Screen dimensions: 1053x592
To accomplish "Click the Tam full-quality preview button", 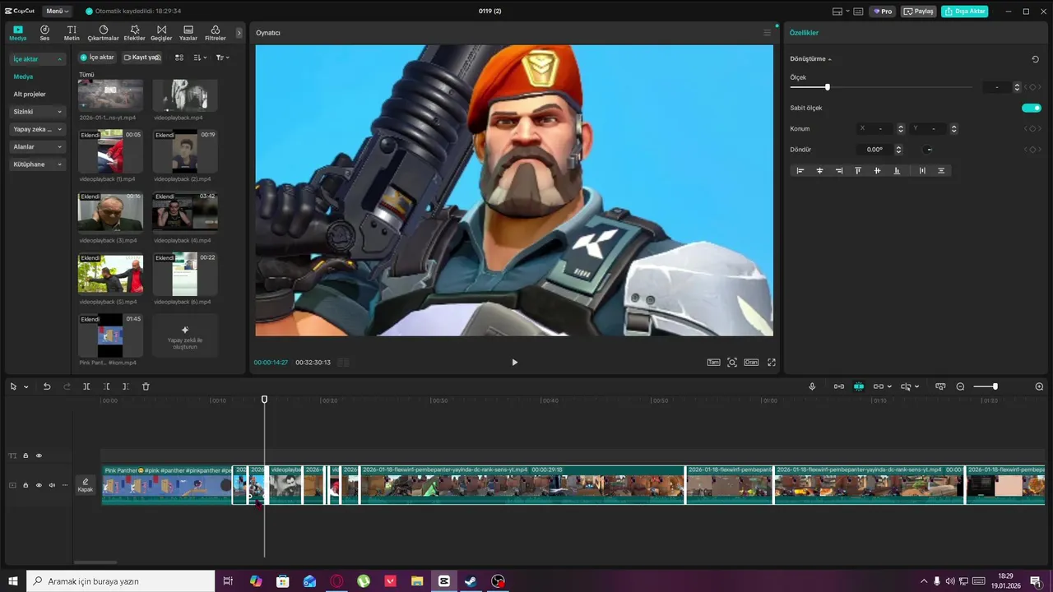I will pos(714,362).
